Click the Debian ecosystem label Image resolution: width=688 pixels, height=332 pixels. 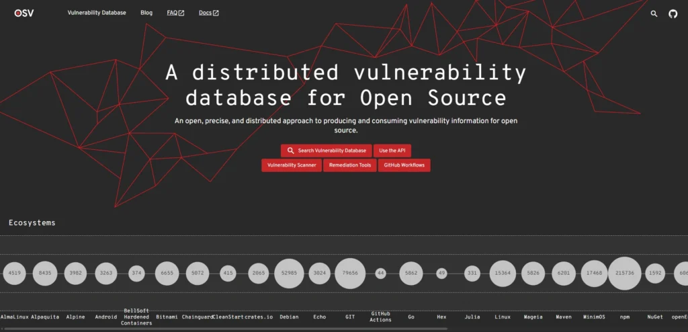click(x=289, y=317)
